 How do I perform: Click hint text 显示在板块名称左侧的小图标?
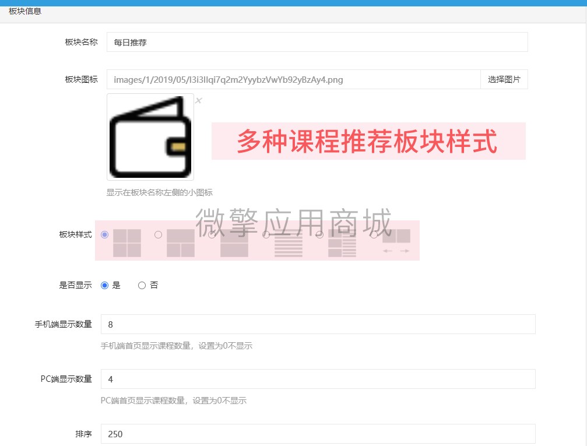click(x=160, y=192)
